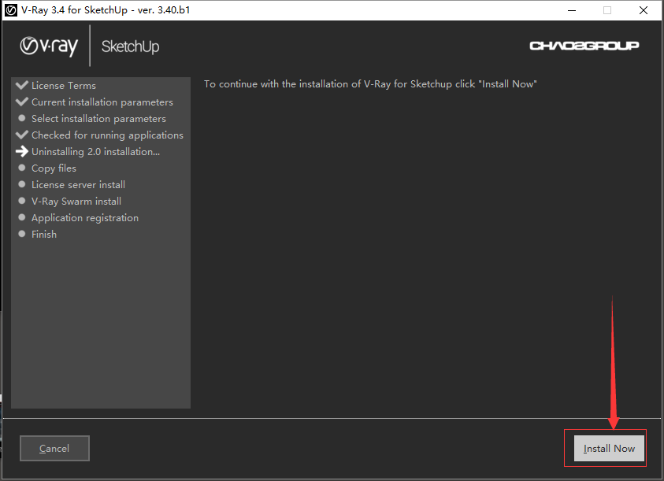Select the License Terms step

(63, 85)
